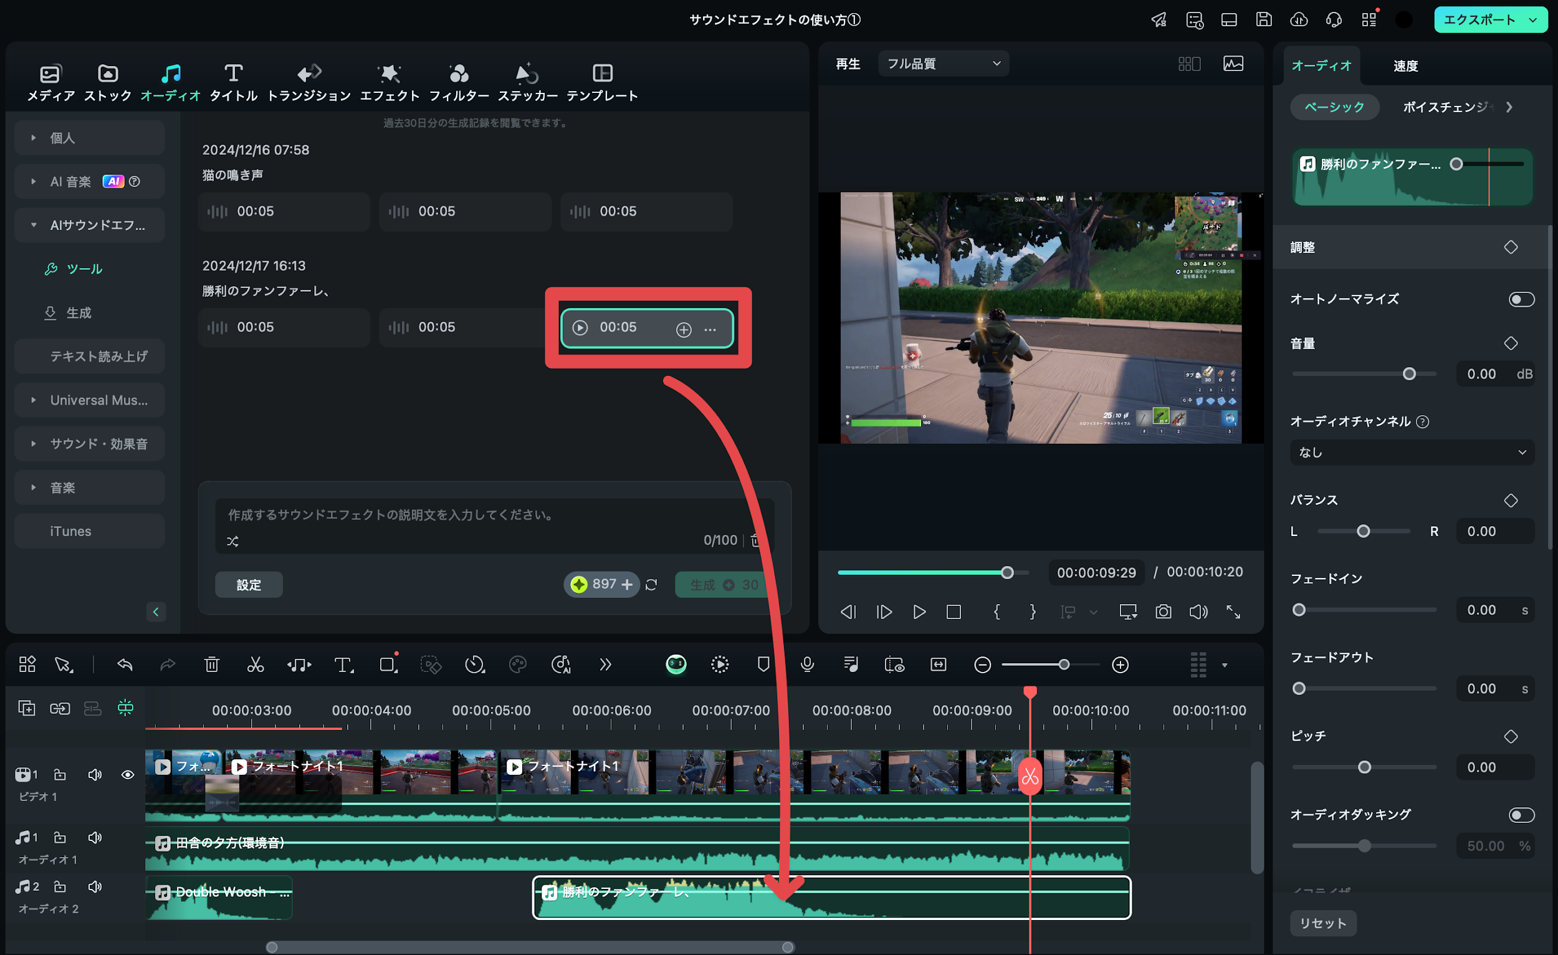Take a snapshot of the preview
1558x955 pixels.
coord(1164,612)
